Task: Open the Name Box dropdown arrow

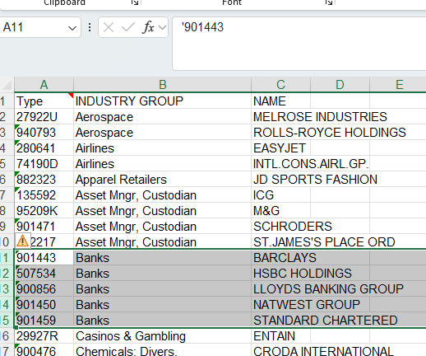Action: pos(72,28)
